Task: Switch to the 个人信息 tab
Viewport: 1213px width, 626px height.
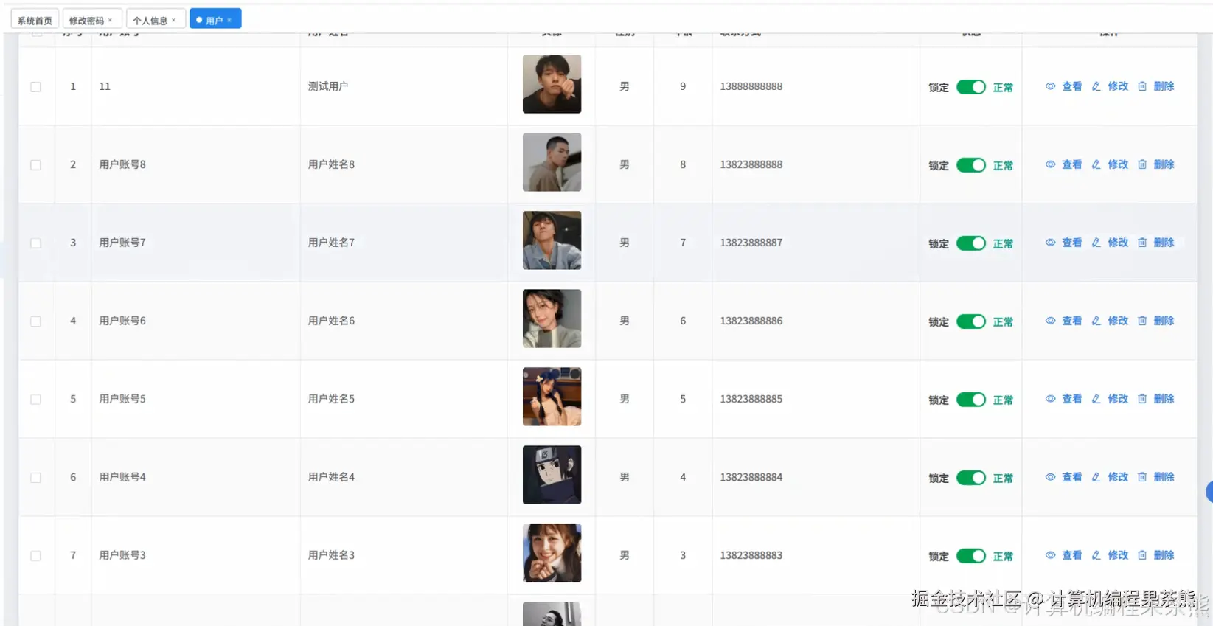Action: (150, 20)
